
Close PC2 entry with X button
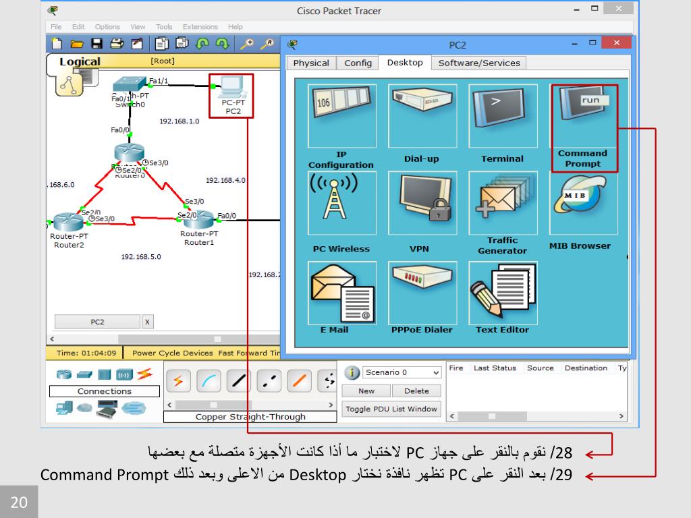(147, 322)
